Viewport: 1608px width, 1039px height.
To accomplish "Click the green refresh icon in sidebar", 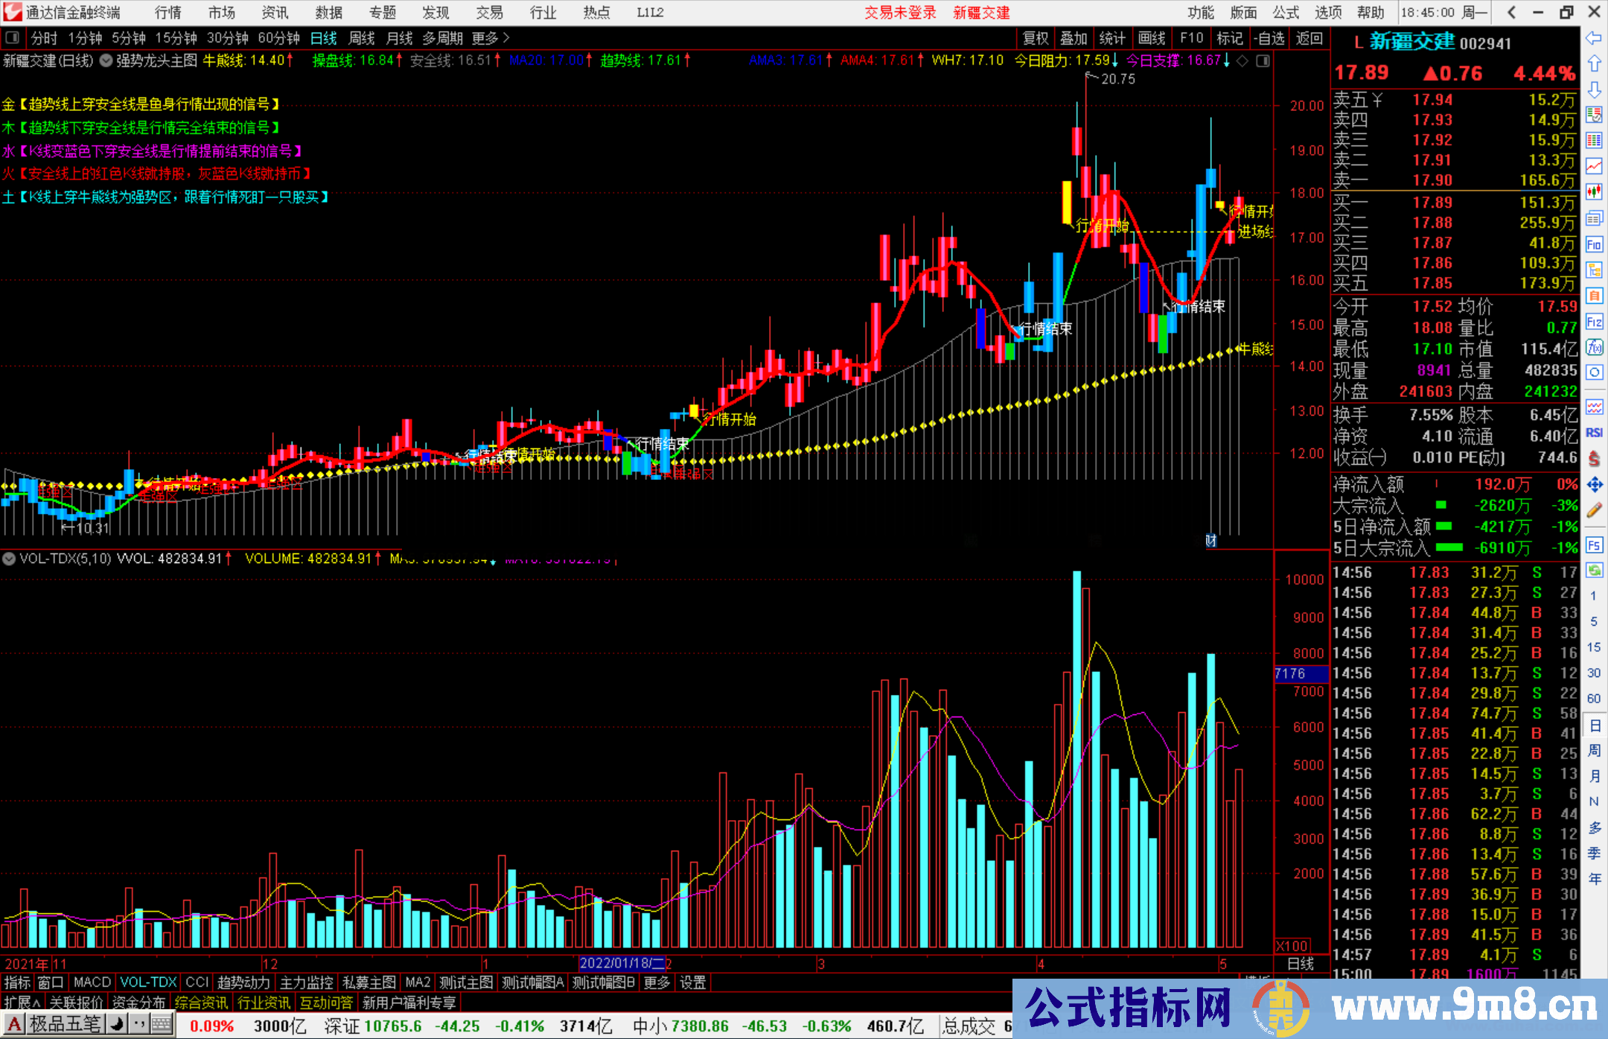I will pyautogui.click(x=1594, y=571).
